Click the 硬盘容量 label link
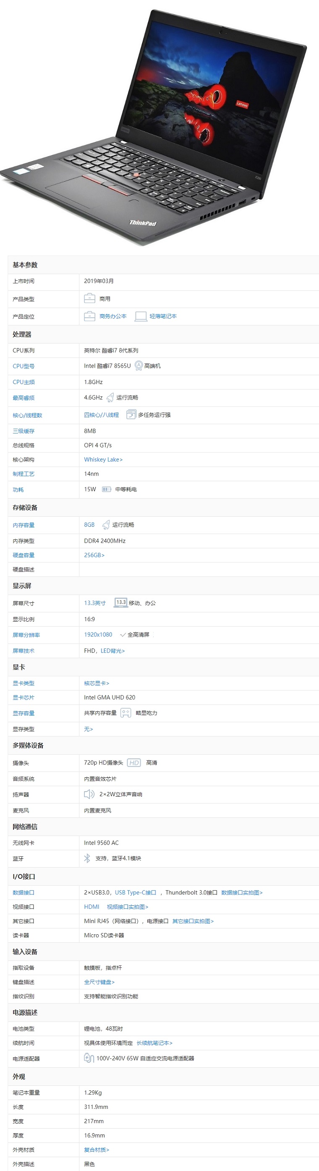 point(24,556)
